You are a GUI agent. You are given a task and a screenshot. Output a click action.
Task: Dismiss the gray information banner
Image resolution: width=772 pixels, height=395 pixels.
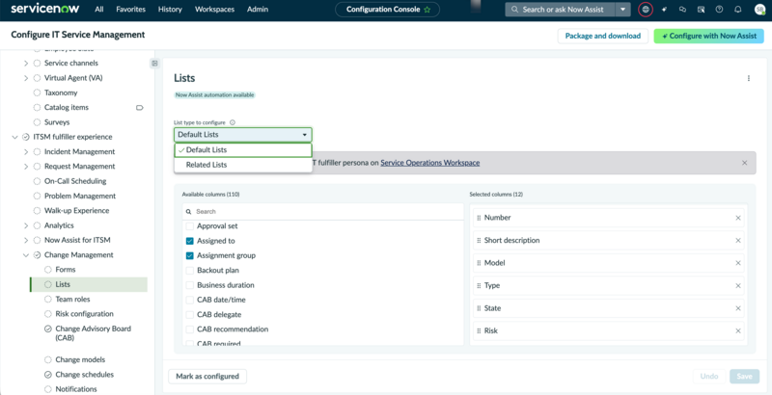point(744,163)
